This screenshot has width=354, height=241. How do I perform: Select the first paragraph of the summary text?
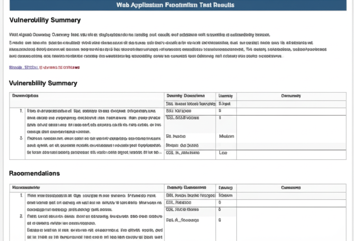pos(176,35)
